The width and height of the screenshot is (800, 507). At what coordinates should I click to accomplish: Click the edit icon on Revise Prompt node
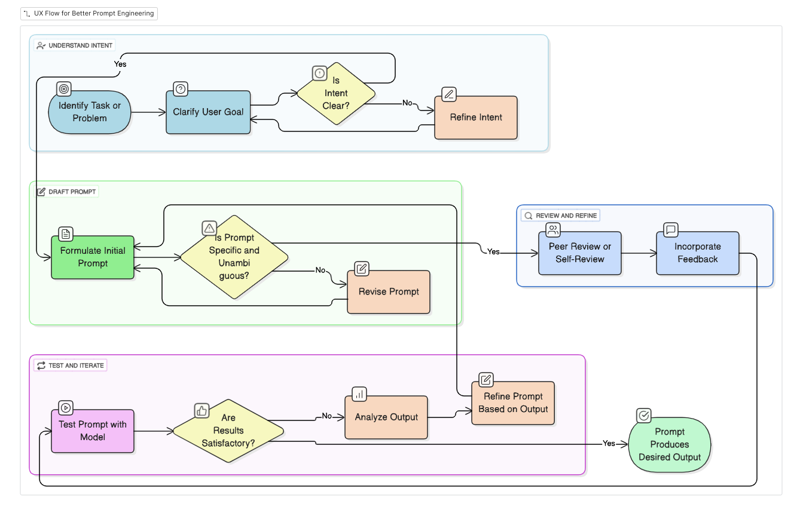(362, 269)
